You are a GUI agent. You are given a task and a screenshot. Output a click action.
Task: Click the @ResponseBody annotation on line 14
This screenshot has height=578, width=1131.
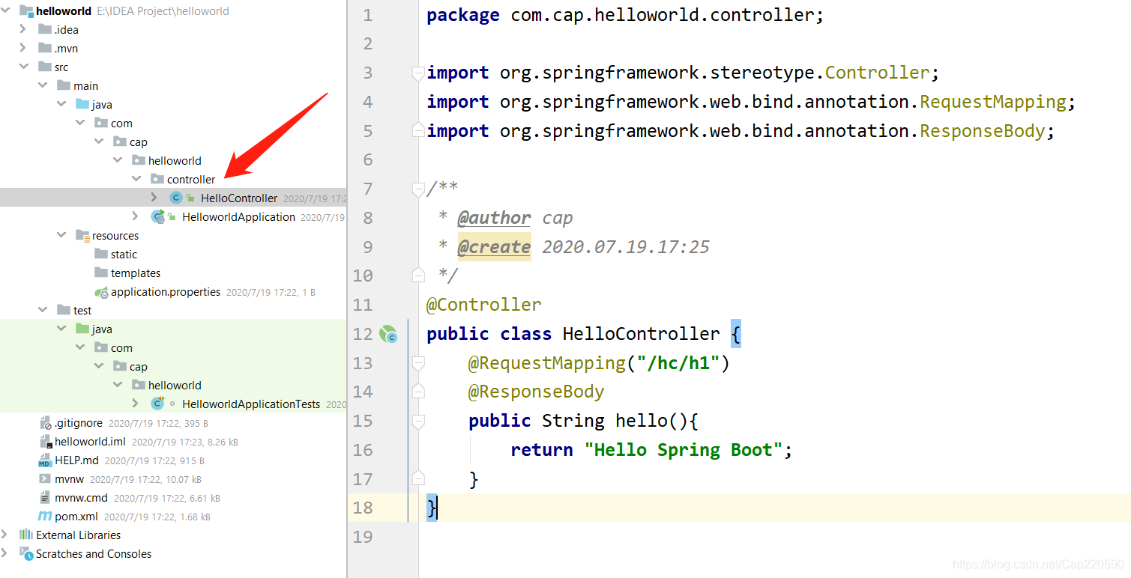537,392
